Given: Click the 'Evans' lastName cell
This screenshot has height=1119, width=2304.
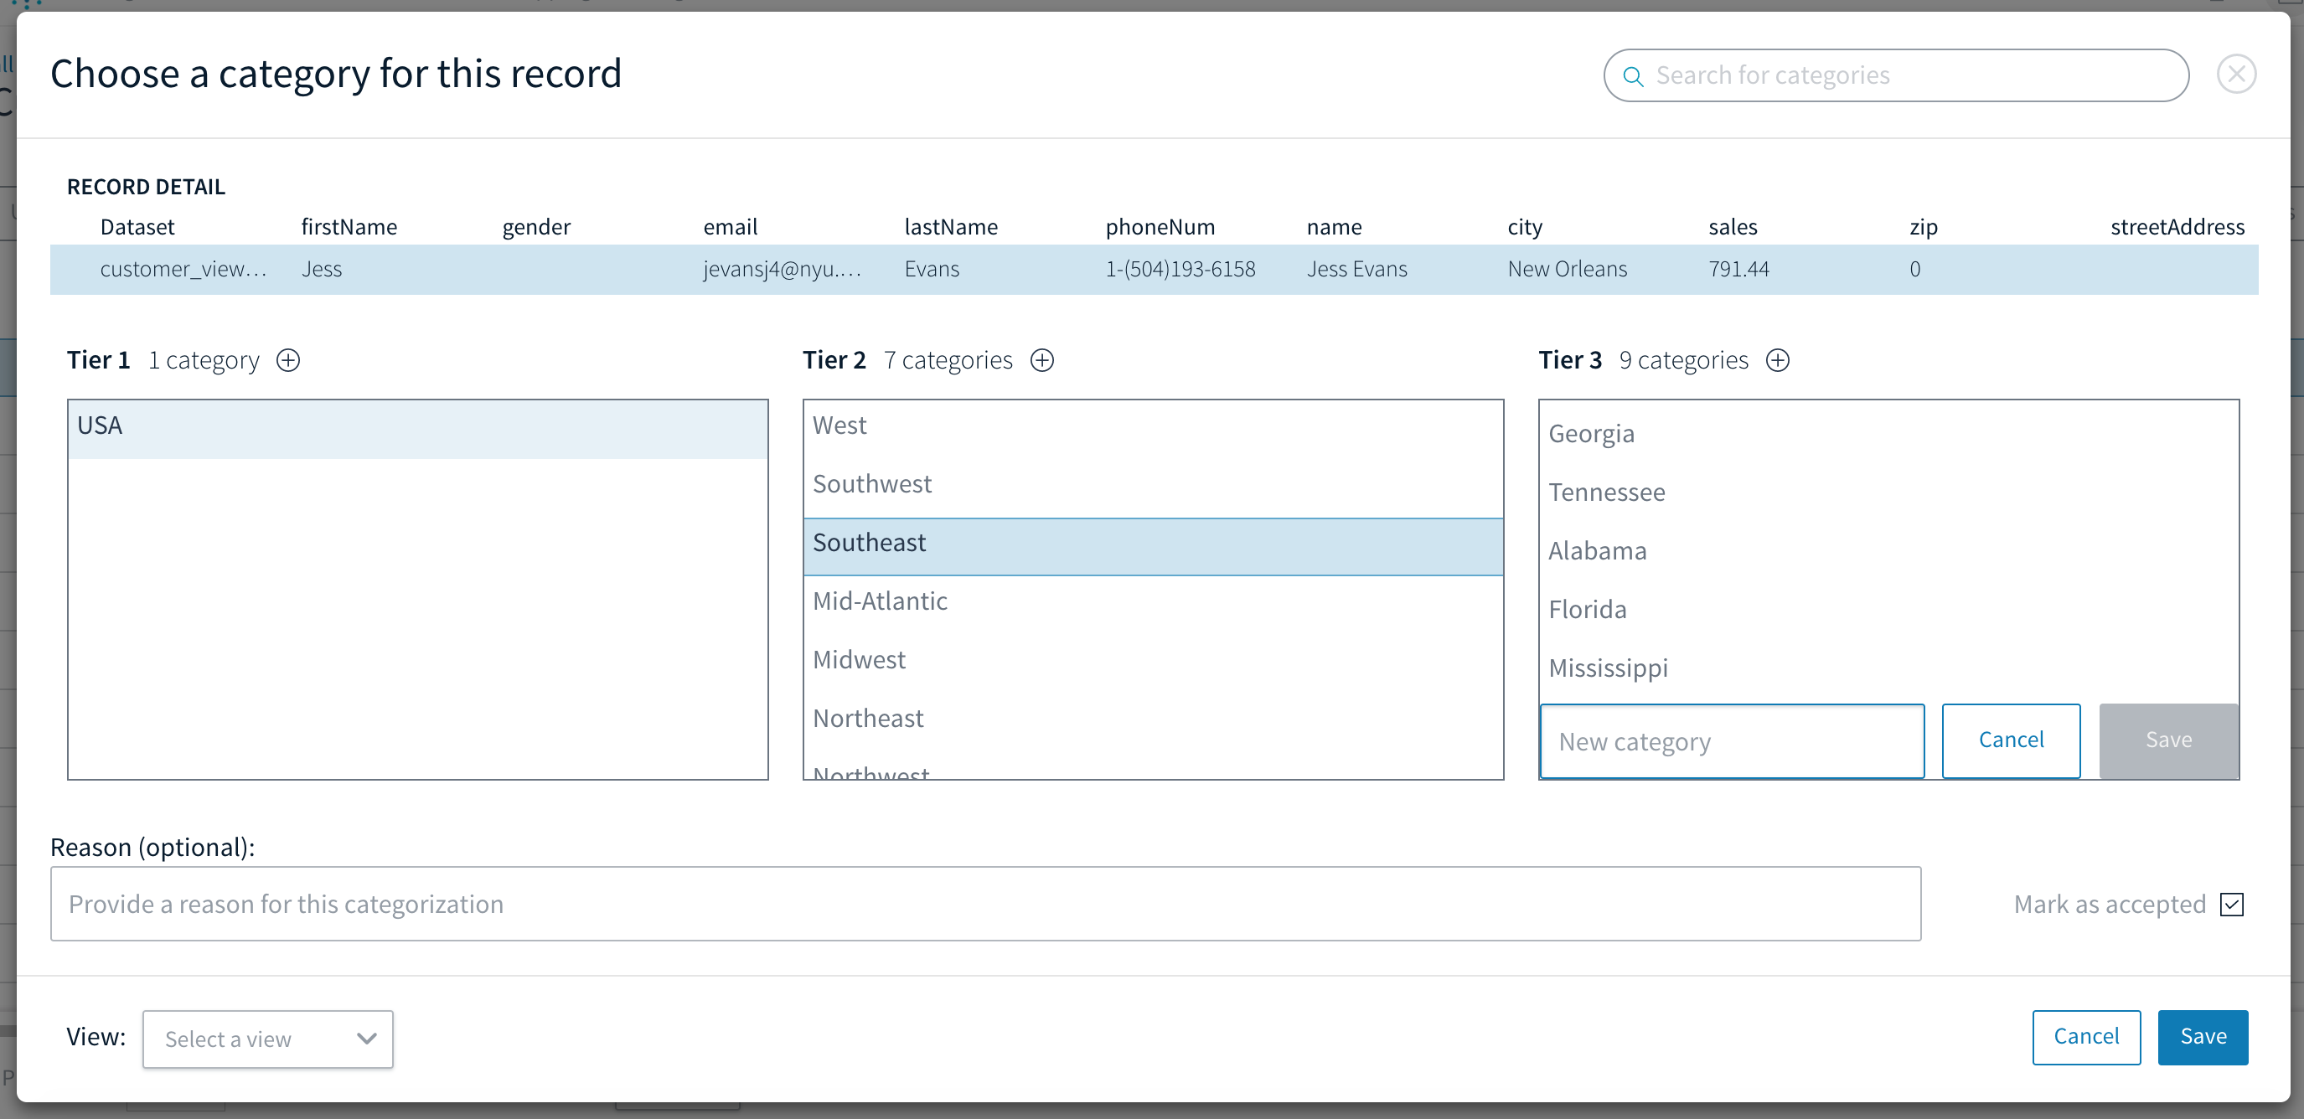Looking at the screenshot, I should (931, 269).
